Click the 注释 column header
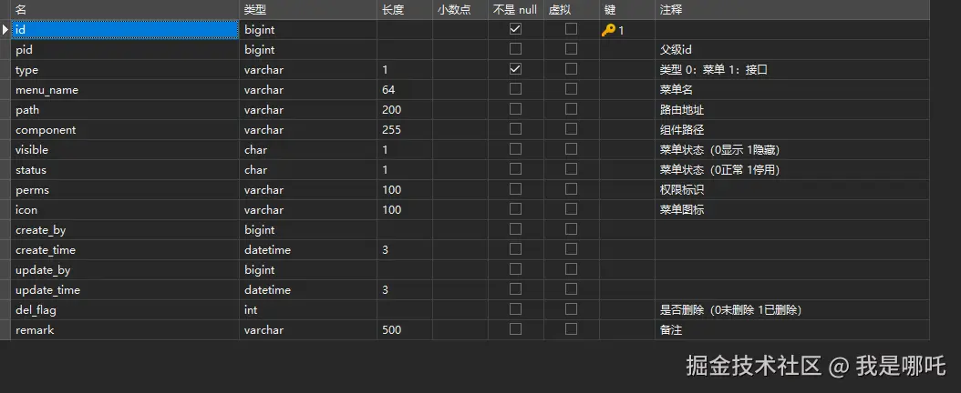This screenshot has width=961, height=393. (x=792, y=9)
